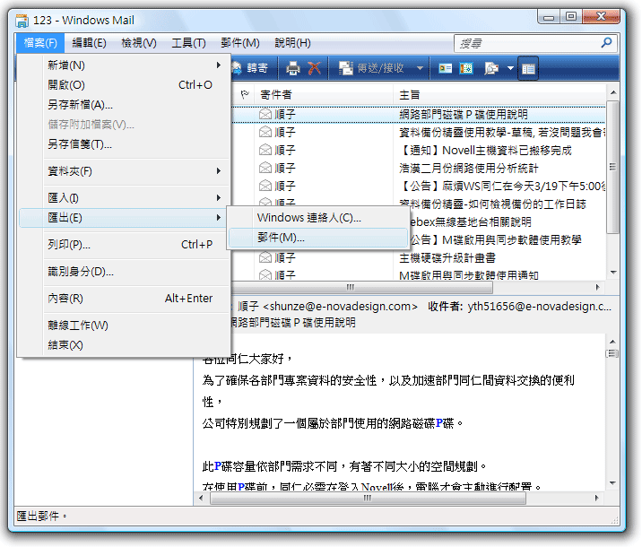Click the flag column header
Image resolution: width=642 pixels, height=547 pixels.
tap(245, 95)
